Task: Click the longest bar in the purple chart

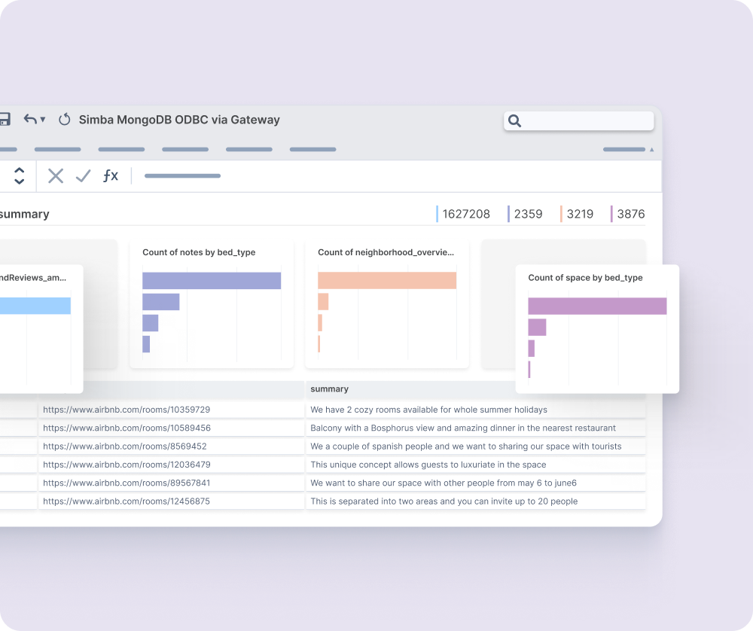Action: pos(597,306)
